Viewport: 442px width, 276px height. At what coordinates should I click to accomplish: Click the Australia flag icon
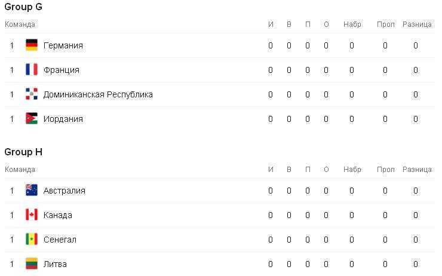(32, 191)
